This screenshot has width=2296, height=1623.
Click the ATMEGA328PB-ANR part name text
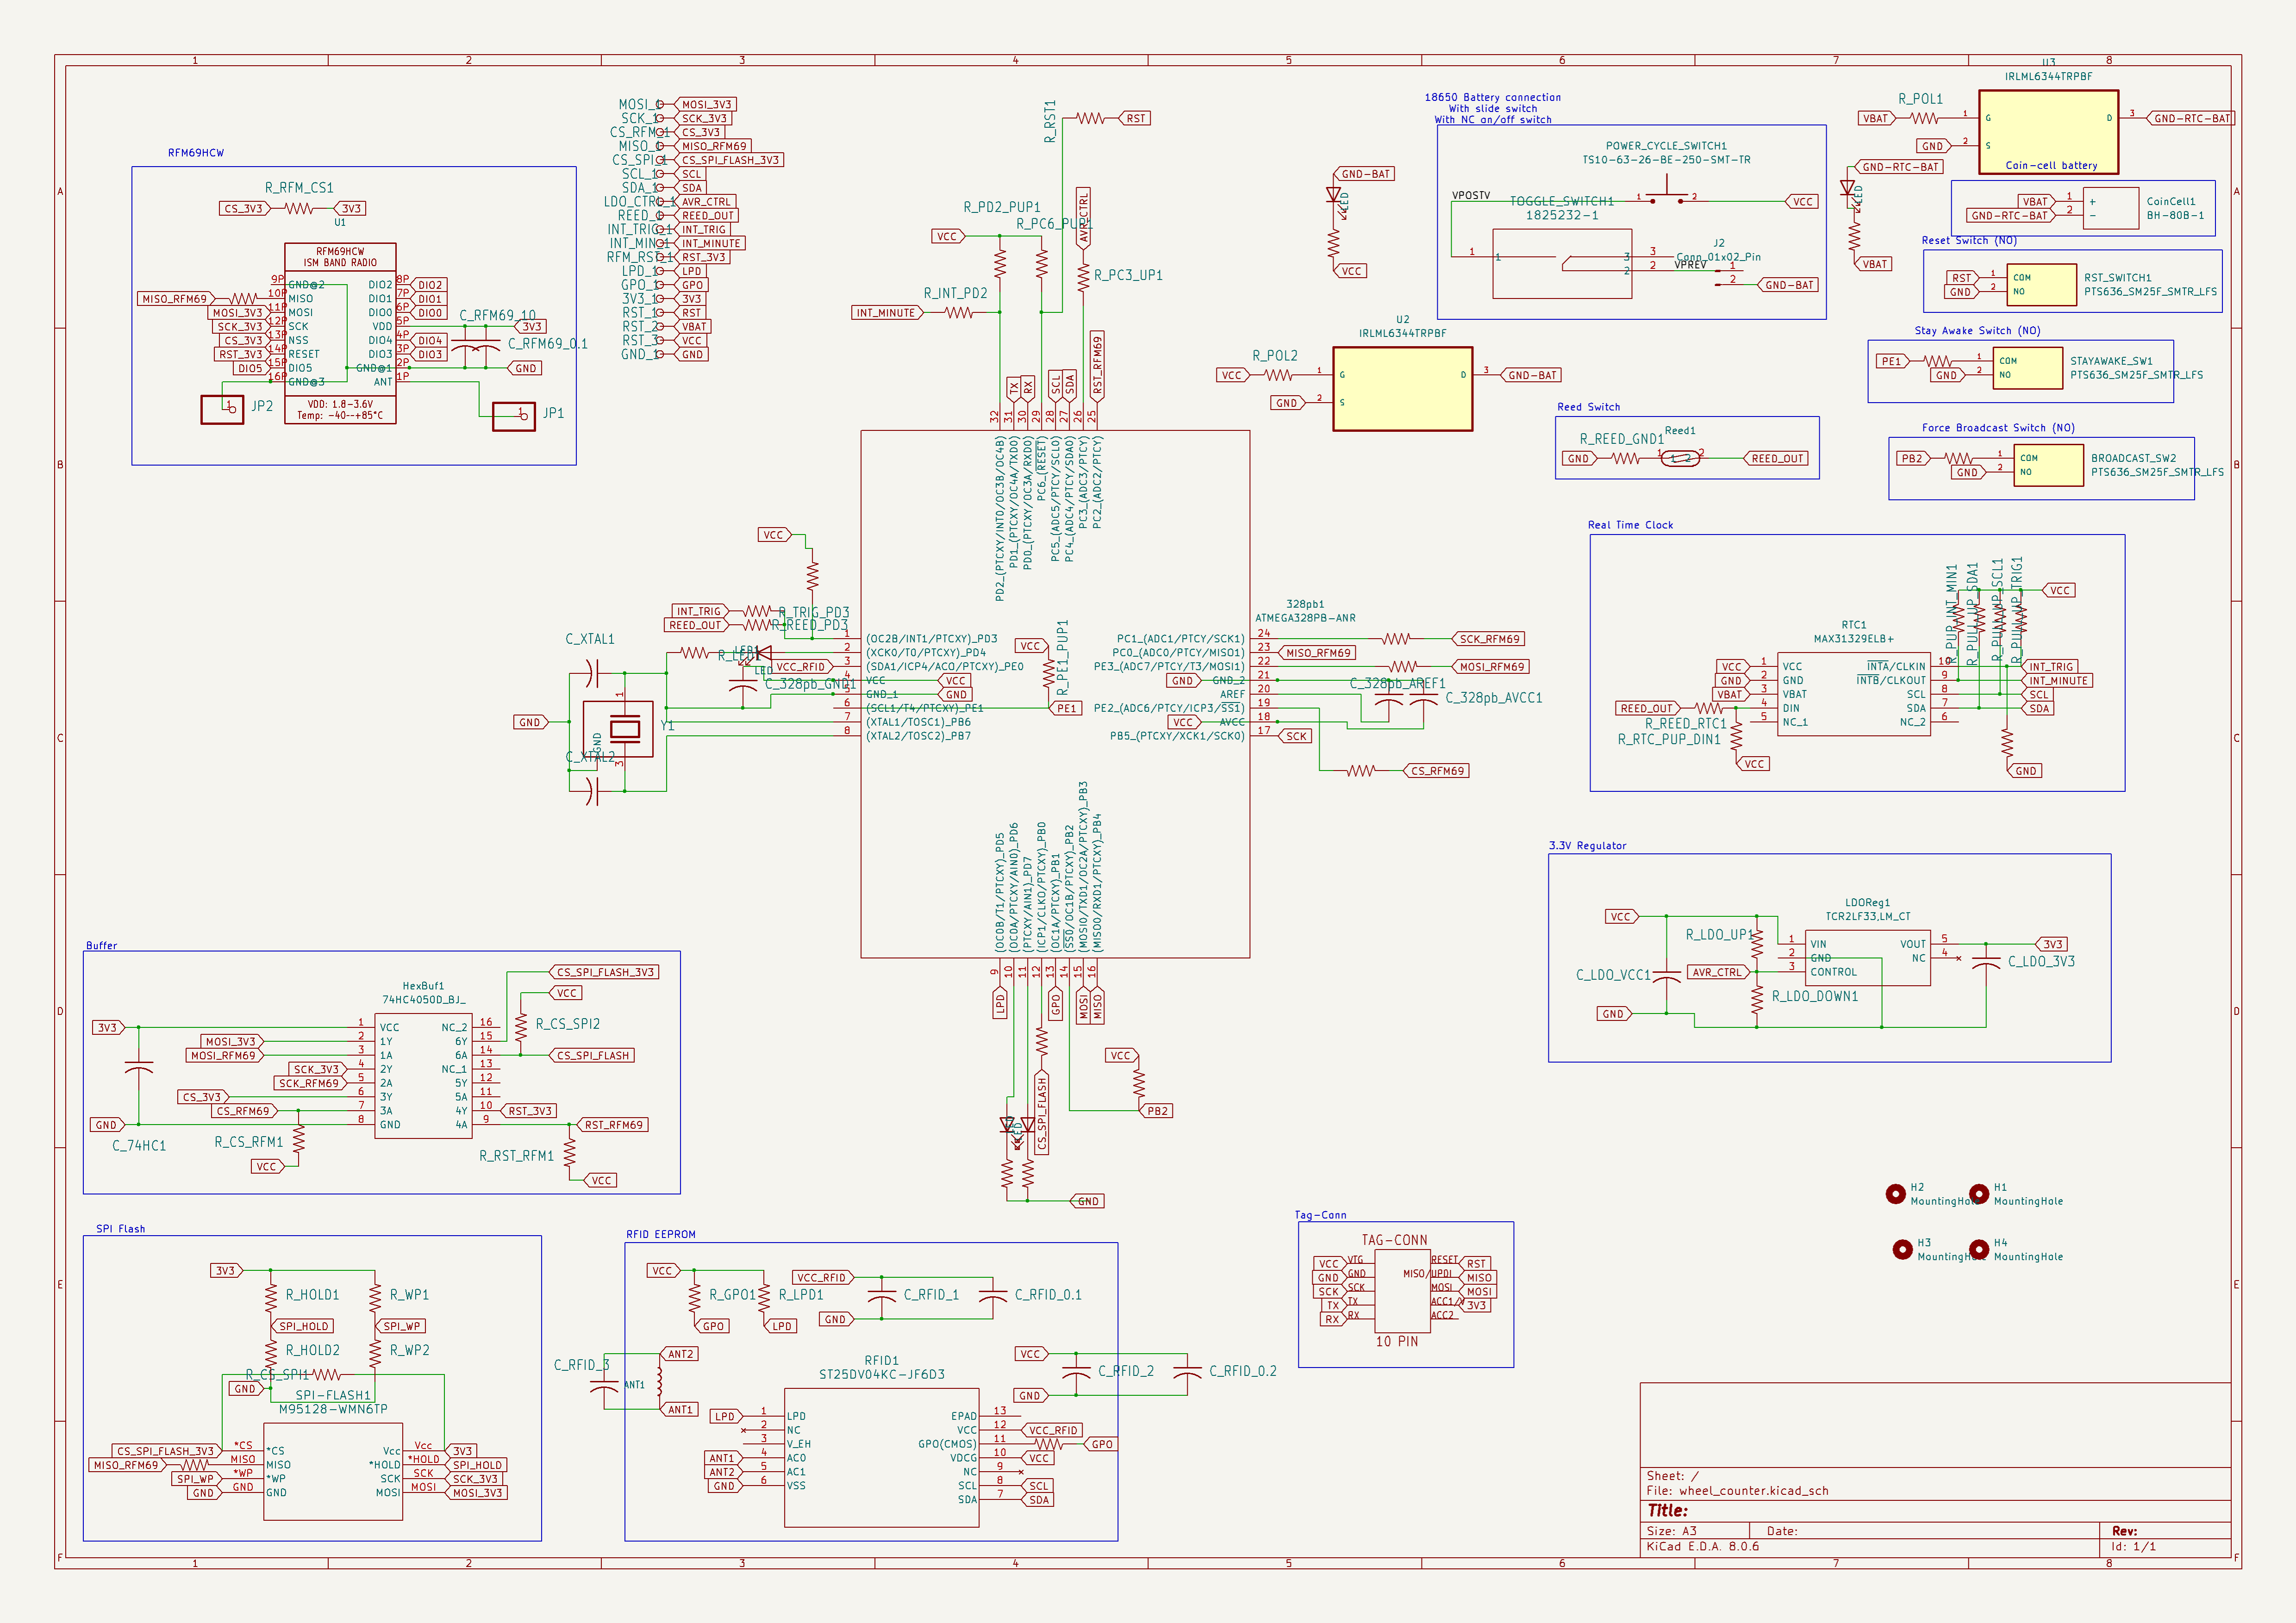1305,618
